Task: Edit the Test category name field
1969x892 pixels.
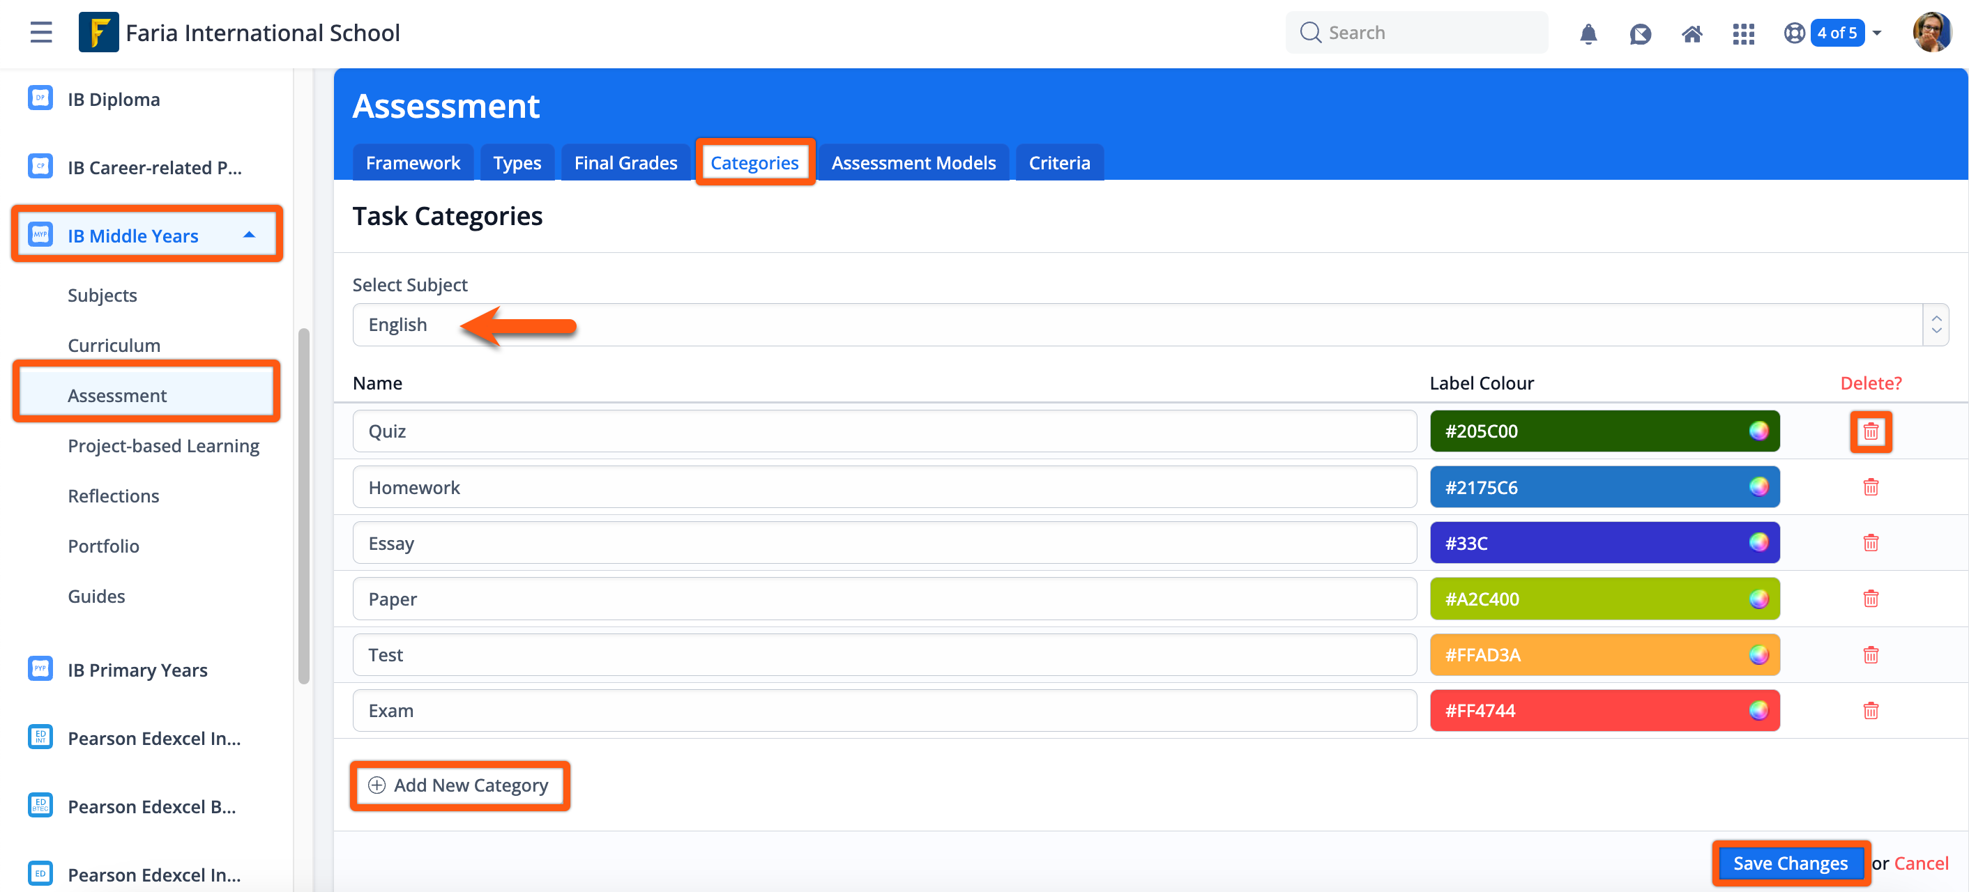Action: (884, 654)
